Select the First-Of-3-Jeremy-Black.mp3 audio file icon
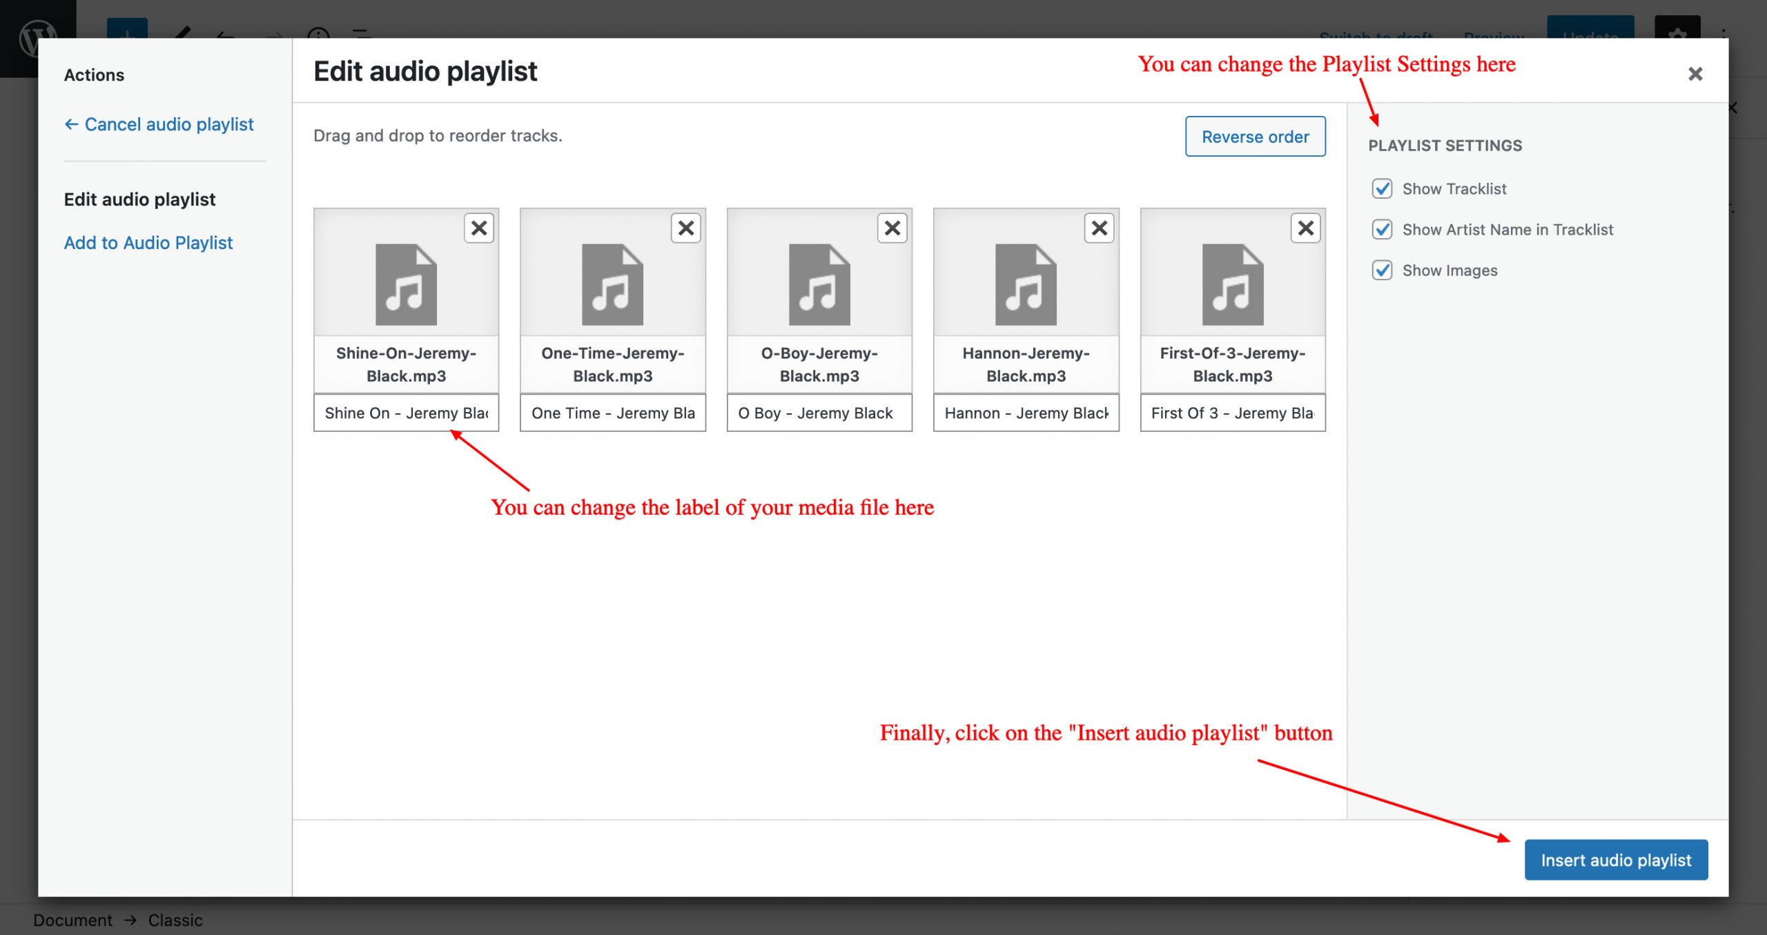Screen dimensions: 1767x935 1233,284
